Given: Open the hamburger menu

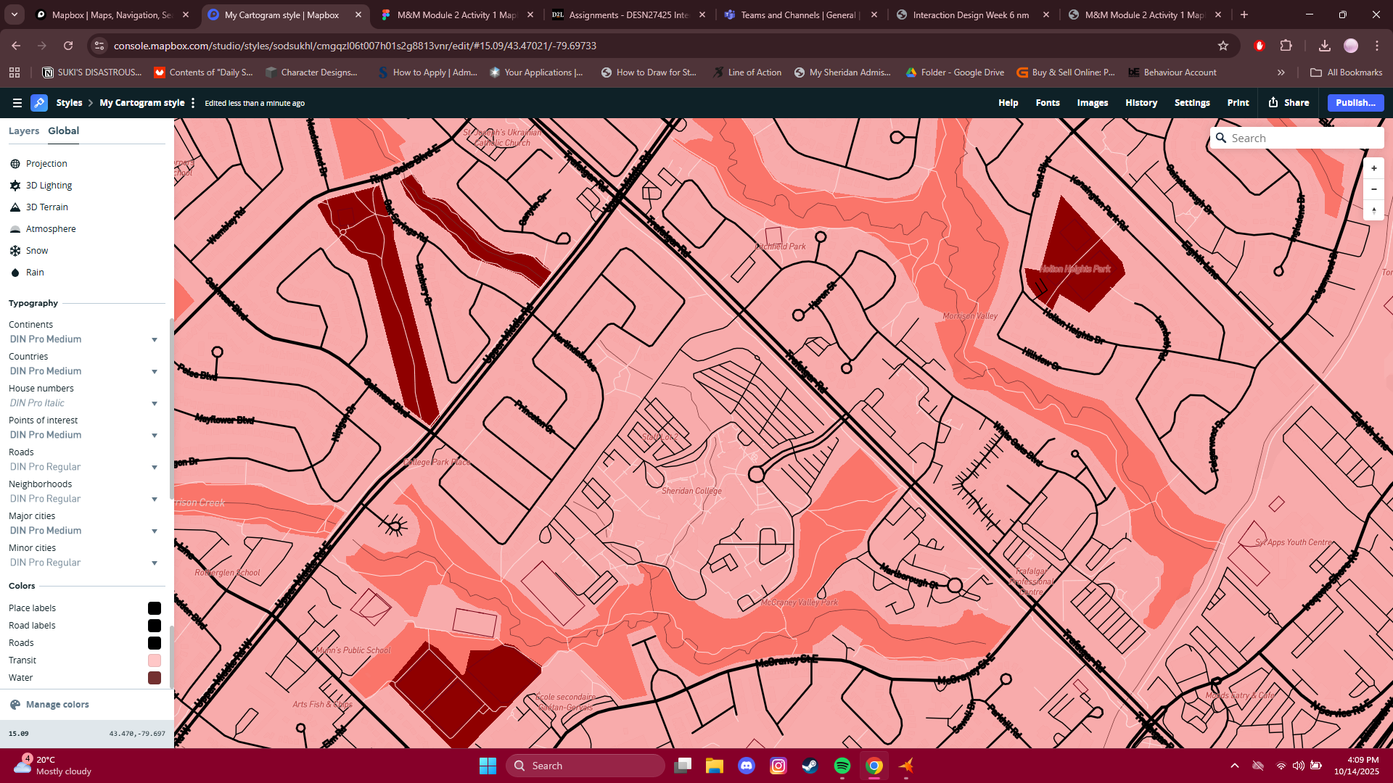Looking at the screenshot, I should coord(16,102).
